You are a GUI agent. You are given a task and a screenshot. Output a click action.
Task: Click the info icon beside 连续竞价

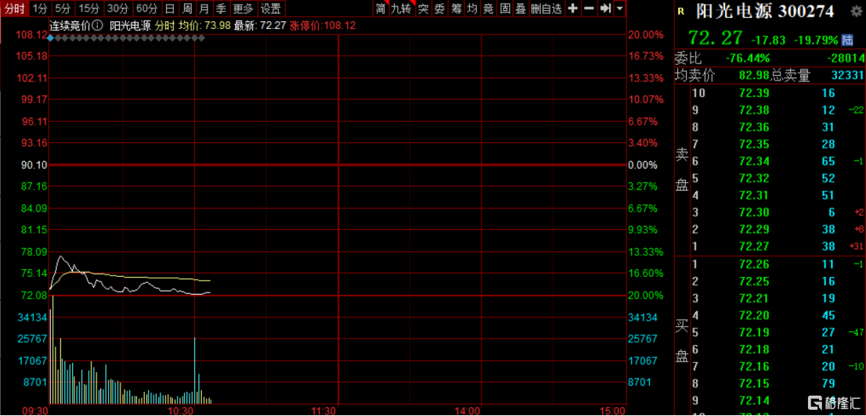(97, 25)
